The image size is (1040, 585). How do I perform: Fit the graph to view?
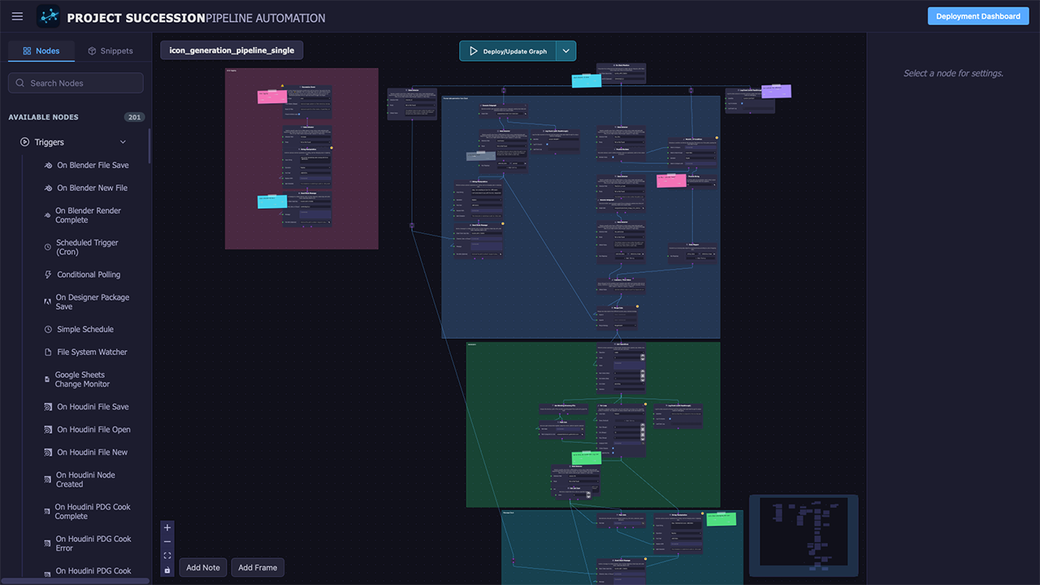167,556
